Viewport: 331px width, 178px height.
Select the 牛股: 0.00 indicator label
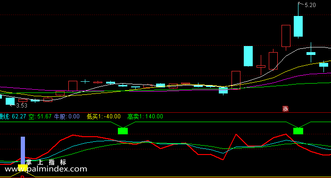point(66,116)
